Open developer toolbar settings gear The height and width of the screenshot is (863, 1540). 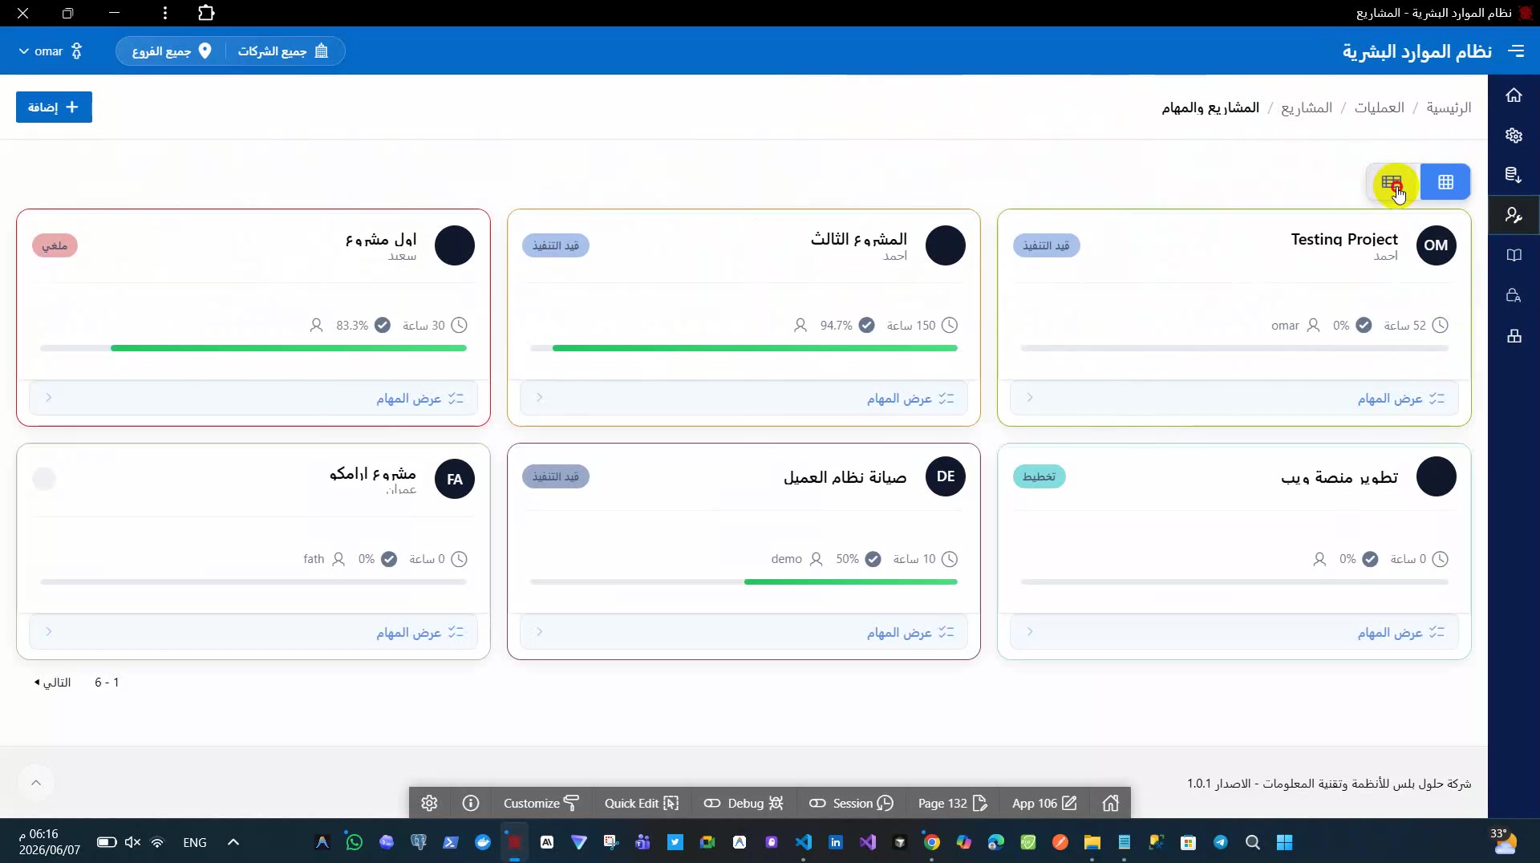tap(429, 803)
